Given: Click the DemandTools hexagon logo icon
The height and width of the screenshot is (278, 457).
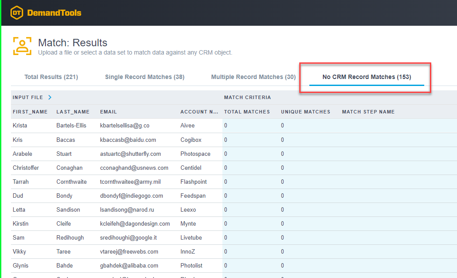Looking at the screenshot, I should click(17, 13).
